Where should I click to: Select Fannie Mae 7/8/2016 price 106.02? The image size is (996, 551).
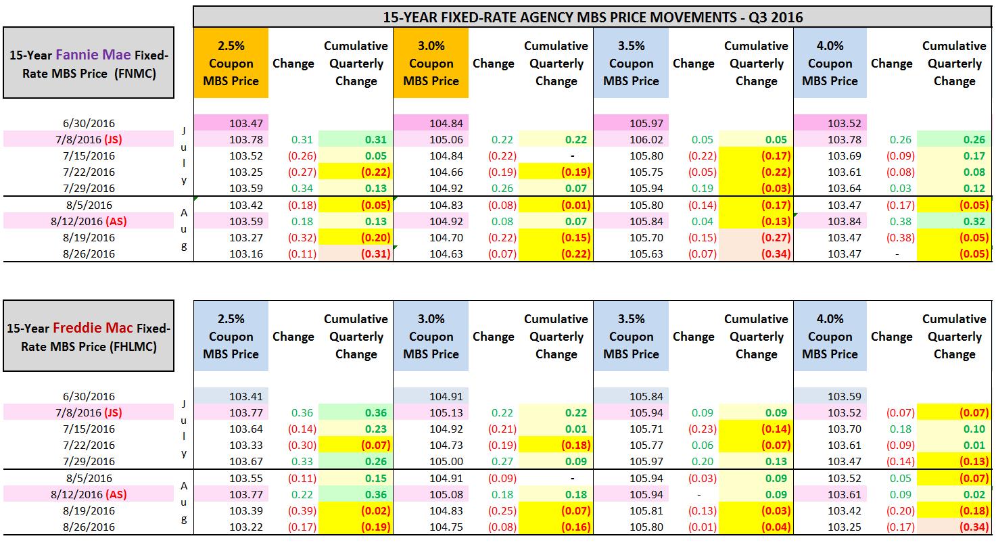tap(631, 139)
